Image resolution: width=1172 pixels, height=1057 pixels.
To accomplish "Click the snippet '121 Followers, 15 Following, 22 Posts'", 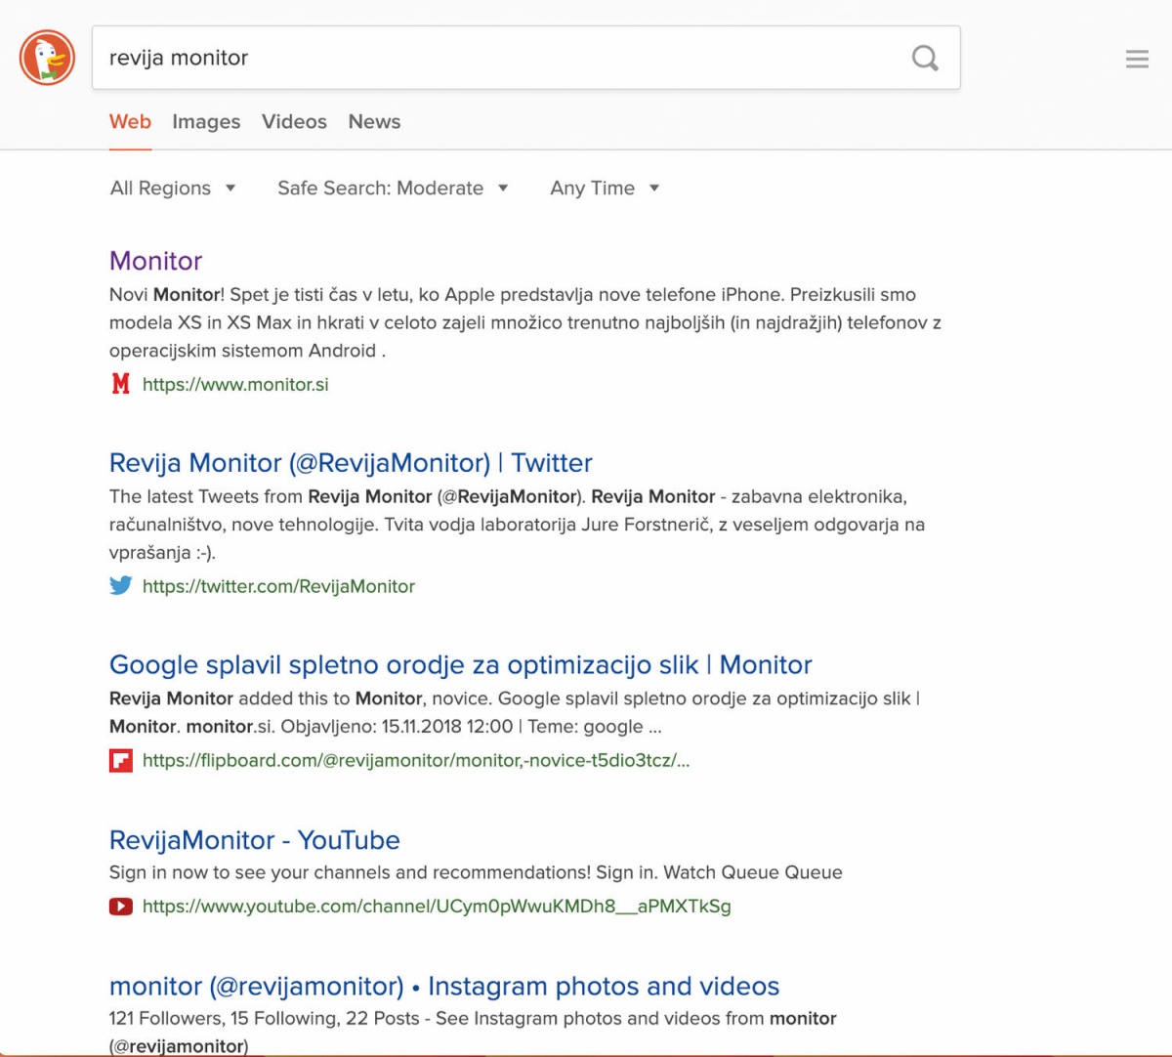I will coord(473,1032).
